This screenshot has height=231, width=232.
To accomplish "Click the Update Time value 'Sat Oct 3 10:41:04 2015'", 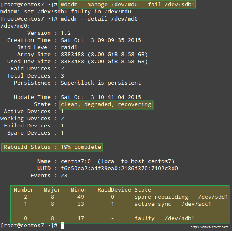I will [101, 97].
